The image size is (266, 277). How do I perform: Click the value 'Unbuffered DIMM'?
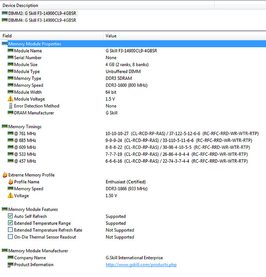123,72
